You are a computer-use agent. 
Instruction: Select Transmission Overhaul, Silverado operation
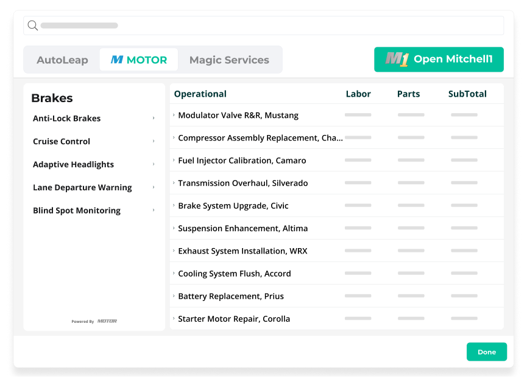(x=243, y=183)
